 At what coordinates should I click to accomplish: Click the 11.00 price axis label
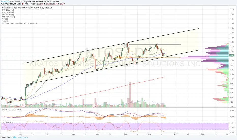232,70
